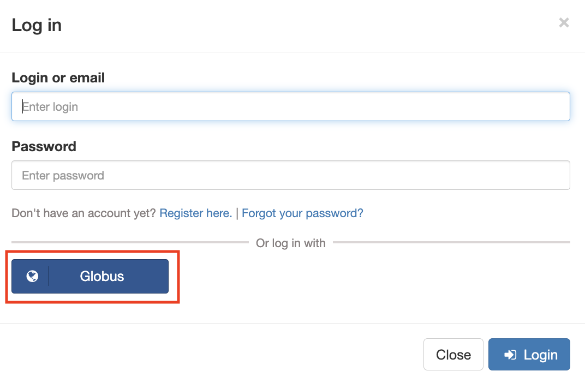Click the "Log in" dialog title
Viewport: 585px width, 383px height.
click(x=37, y=25)
